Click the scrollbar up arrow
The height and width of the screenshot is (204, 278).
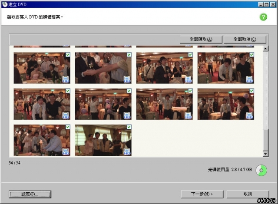[265, 48]
